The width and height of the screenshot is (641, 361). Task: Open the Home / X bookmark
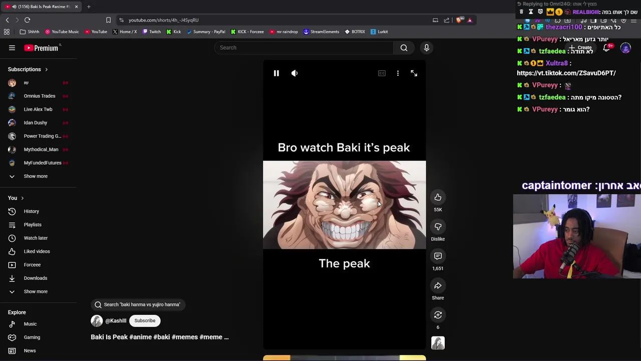(x=125, y=32)
